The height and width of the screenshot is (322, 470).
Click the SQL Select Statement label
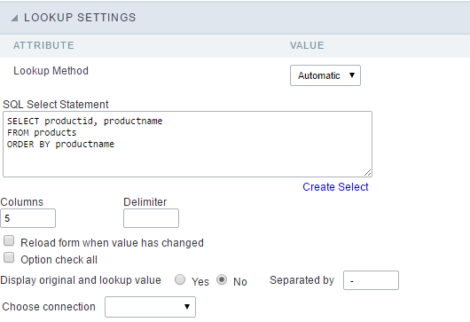56,105
